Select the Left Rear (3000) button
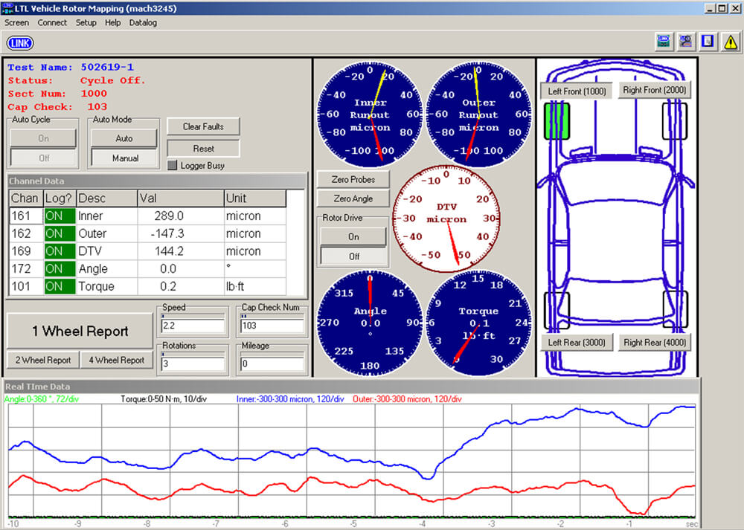This screenshot has height=530, width=744. 577,342
